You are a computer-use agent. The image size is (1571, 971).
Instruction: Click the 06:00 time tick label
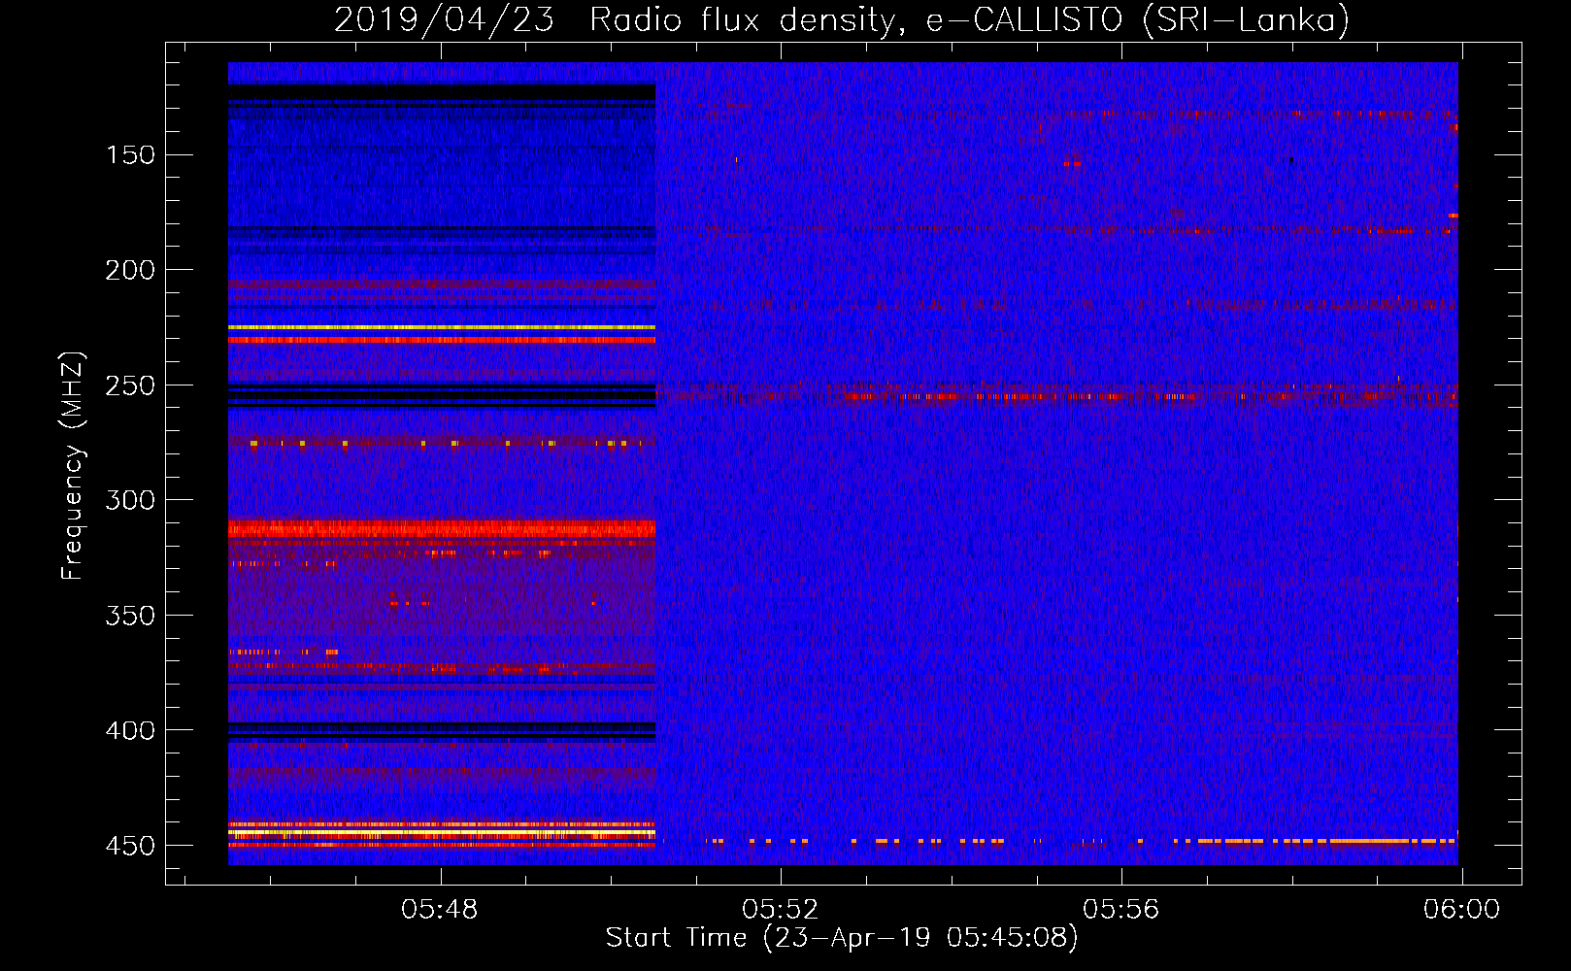pos(1462,910)
